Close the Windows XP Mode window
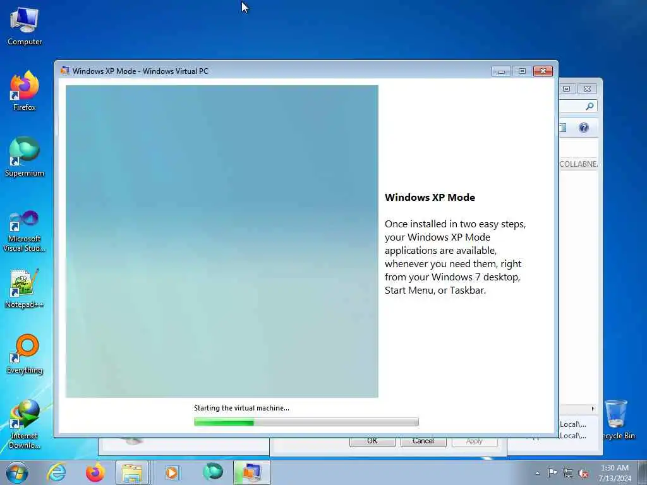This screenshot has width=647, height=485. tap(543, 71)
